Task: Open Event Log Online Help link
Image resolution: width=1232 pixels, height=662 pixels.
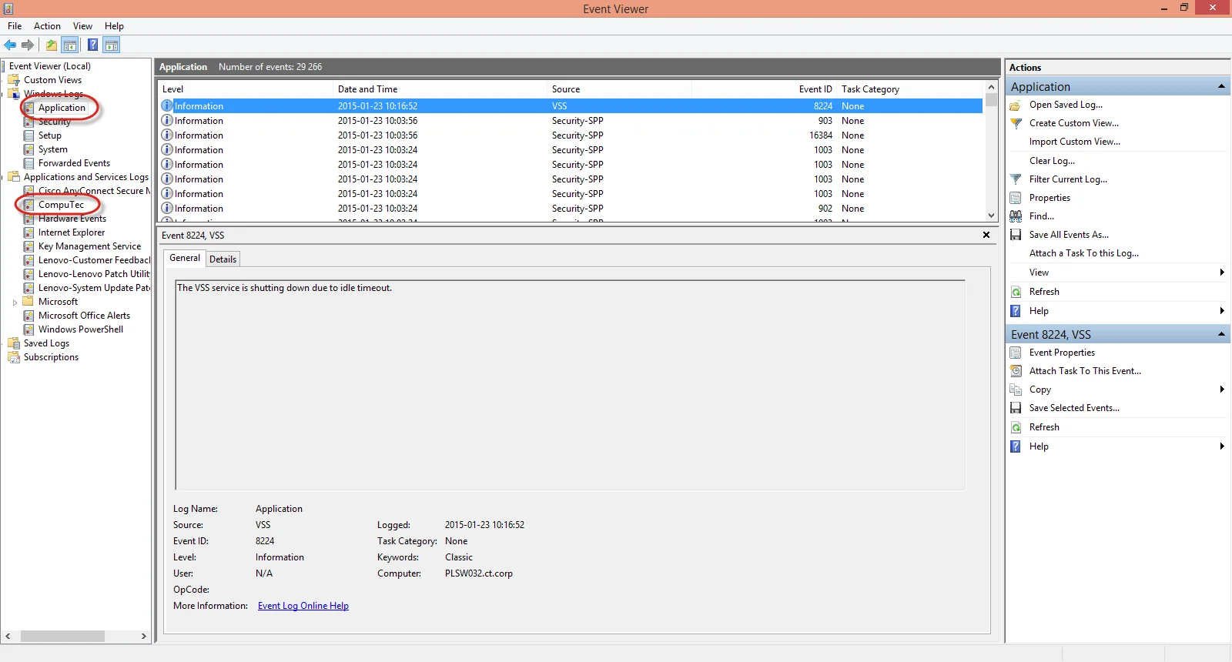Action: click(303, 606)
